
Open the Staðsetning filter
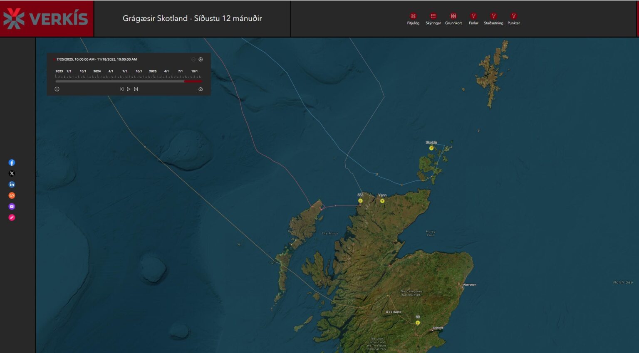click(493, 17)
